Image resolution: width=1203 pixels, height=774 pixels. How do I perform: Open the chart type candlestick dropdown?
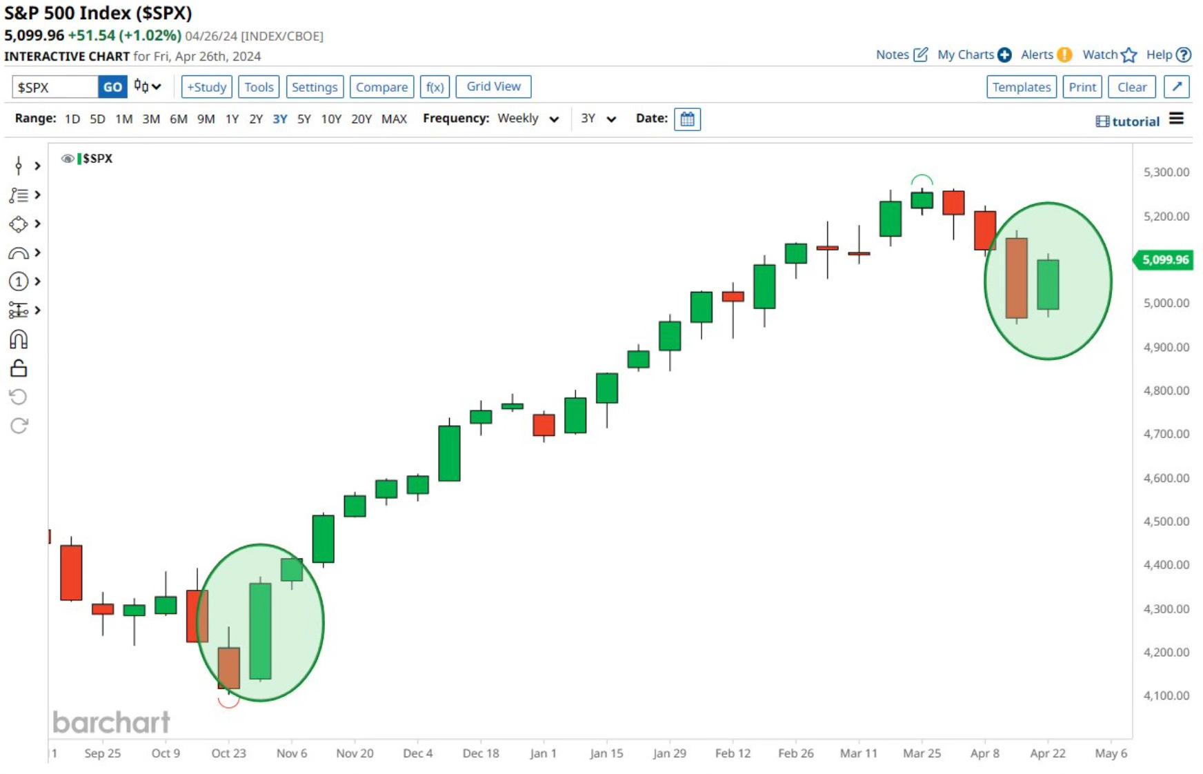[148, 86]
